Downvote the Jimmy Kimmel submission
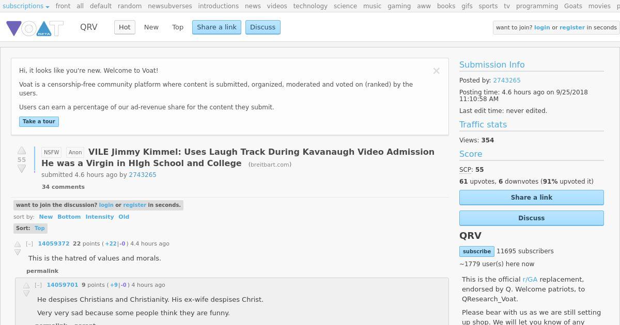 pyautogui.click(x=22, y=169)
